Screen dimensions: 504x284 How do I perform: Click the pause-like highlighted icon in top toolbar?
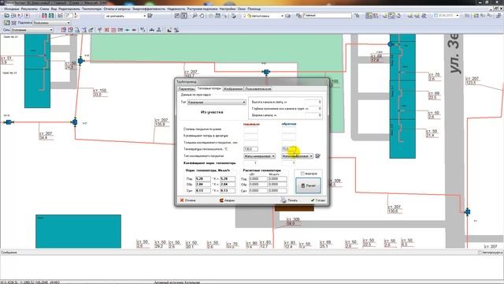click(x=183, y=16)
